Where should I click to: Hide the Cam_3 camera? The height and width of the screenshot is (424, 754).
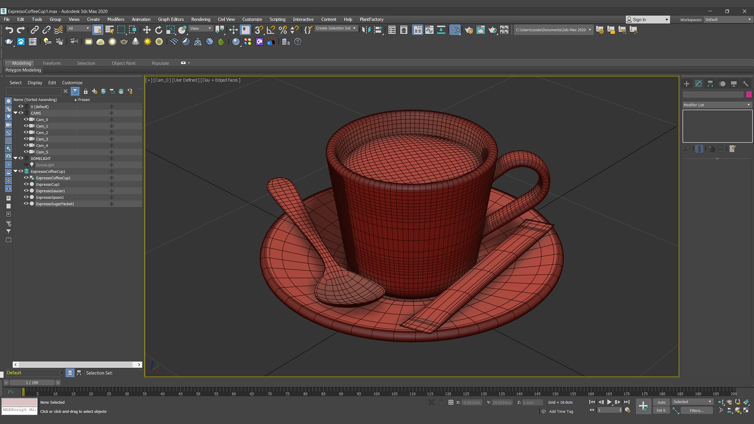(x=26, y=139)
